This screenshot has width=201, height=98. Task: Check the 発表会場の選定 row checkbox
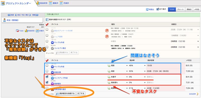tap(47, 88)
